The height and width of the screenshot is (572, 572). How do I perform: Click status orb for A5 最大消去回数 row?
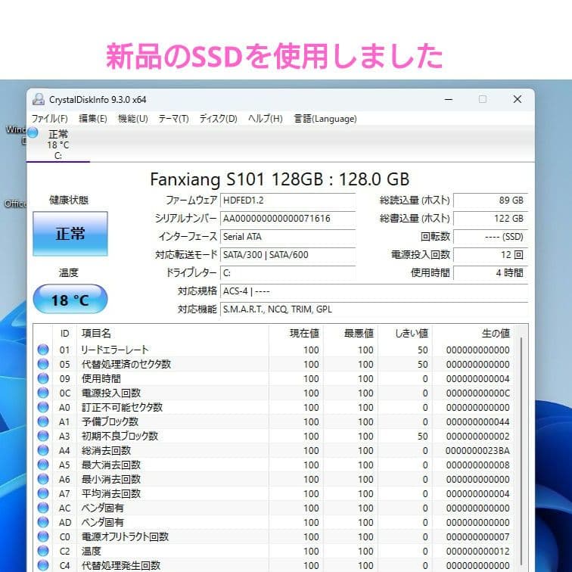pos(43,465)
